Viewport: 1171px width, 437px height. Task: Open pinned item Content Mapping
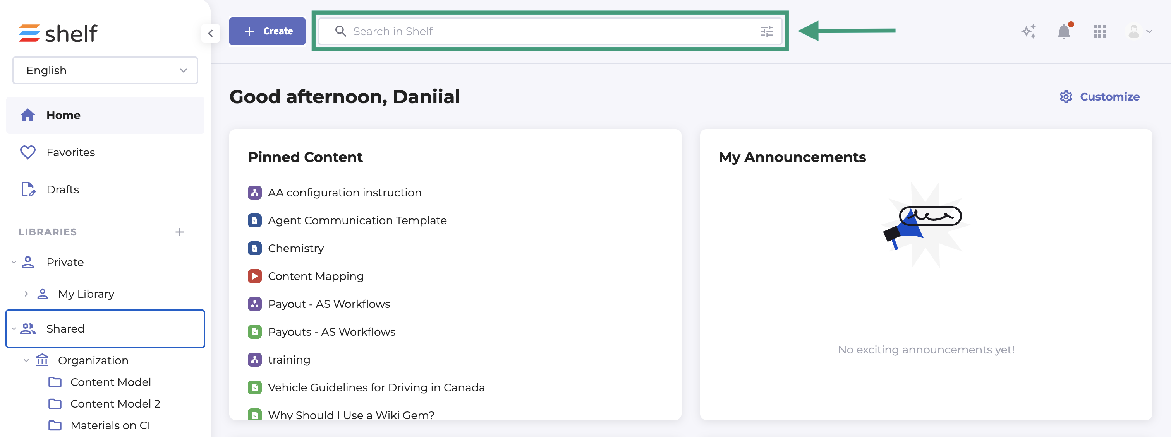(316, 276)
